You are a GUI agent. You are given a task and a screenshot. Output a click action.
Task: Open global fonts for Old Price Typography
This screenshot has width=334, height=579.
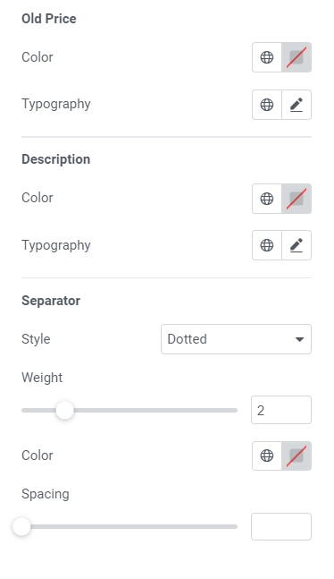pyautogui.click(x=267, y=105)
